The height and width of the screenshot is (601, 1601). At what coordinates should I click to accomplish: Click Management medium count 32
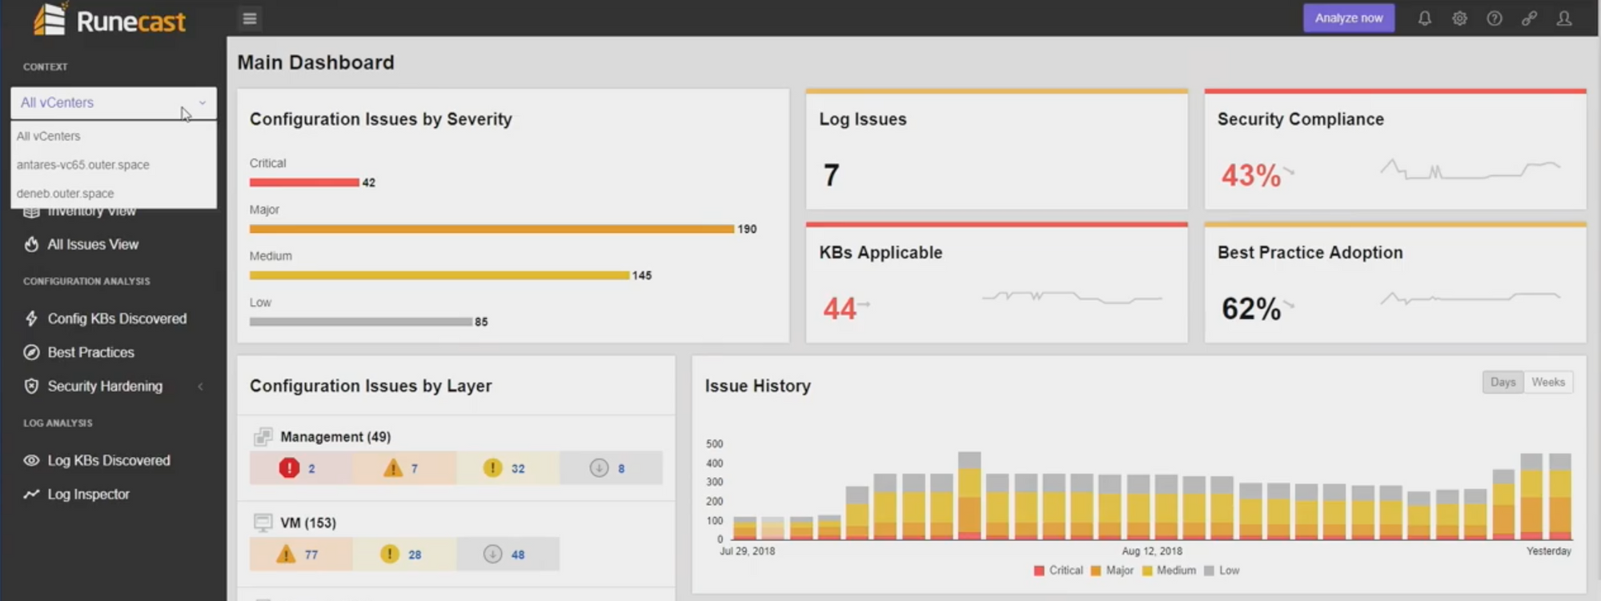518,468
